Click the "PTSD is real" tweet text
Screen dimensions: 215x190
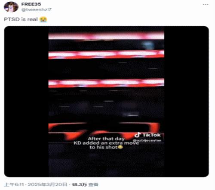click(21, 19)
